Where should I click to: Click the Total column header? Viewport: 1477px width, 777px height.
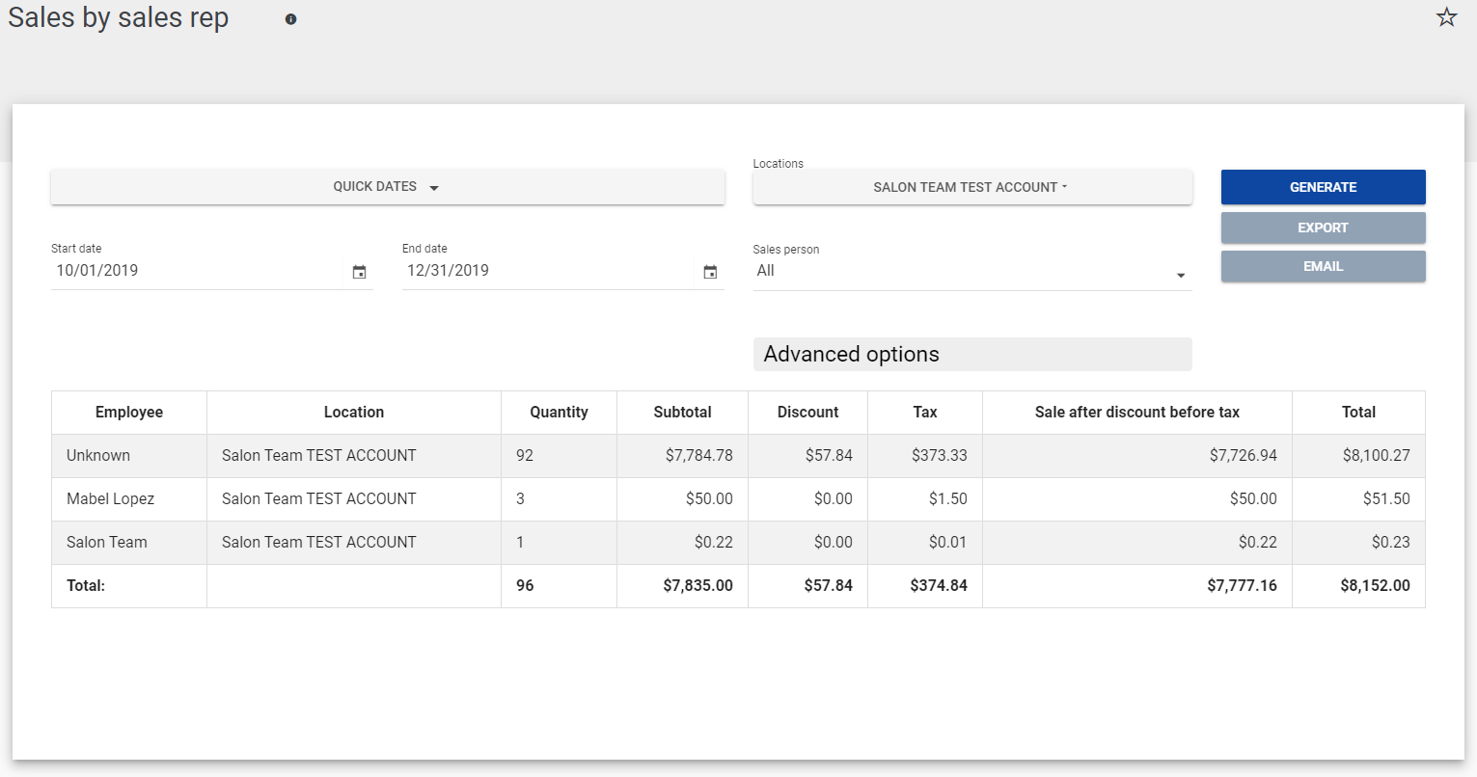point(1358,412)
